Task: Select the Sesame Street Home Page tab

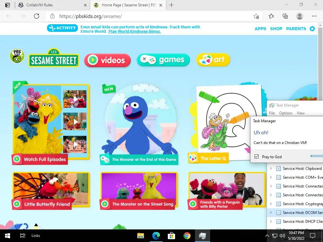Action: [128, 5]
